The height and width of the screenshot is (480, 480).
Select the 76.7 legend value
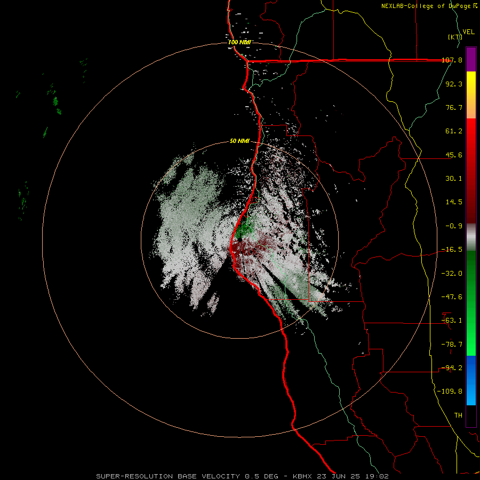click(x=454, y=107)
